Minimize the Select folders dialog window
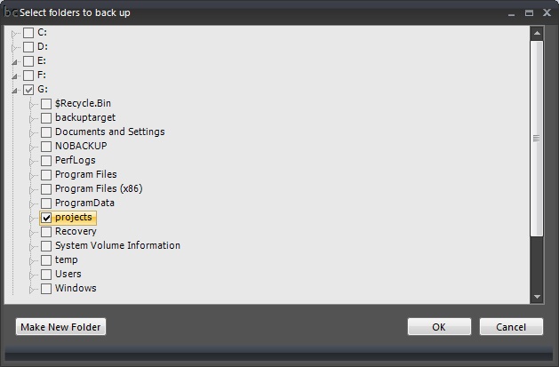The image size is (559, 367). click(x=512, y=14)
